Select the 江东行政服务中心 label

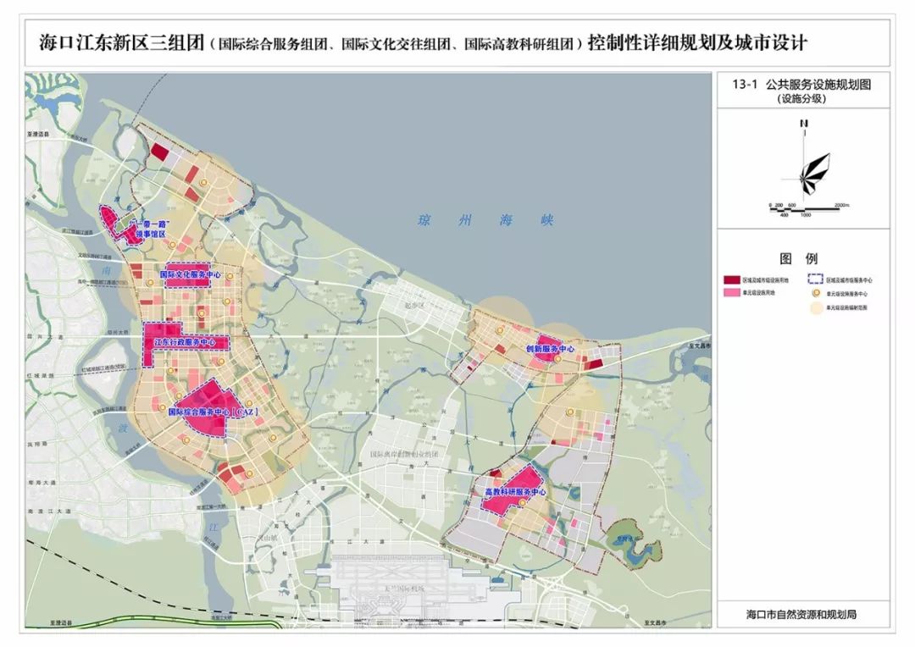(185, 342)
